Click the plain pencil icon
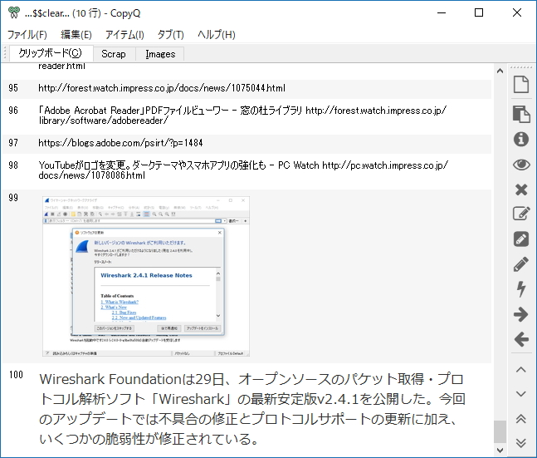The width and height of the screenshot is (537, 458). coord(521,264)
